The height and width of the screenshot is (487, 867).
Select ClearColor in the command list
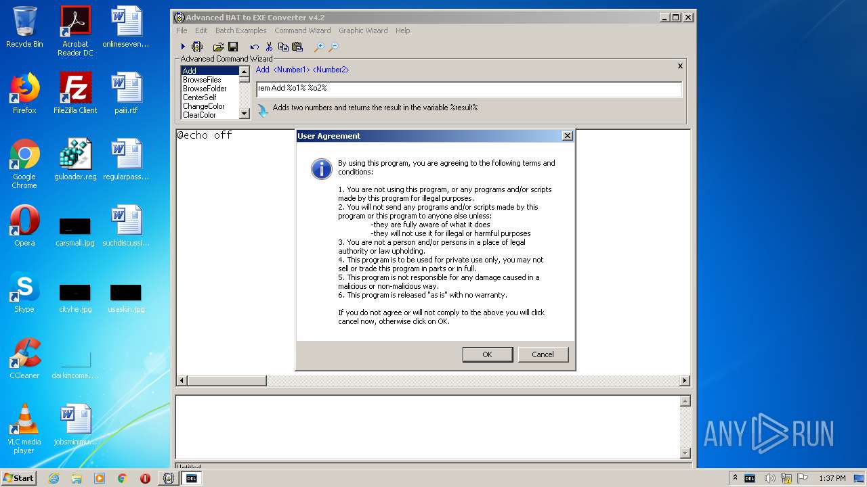pos(210,115)
